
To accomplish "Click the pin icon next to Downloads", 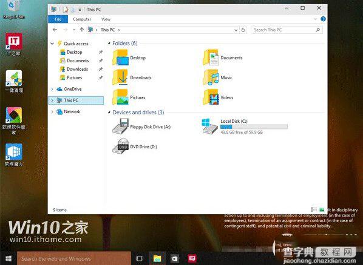I will pos(101,69).
